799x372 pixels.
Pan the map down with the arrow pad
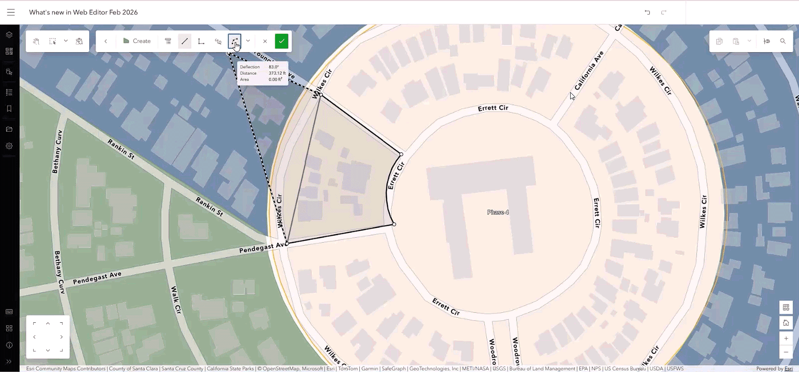tap(48, 350)
